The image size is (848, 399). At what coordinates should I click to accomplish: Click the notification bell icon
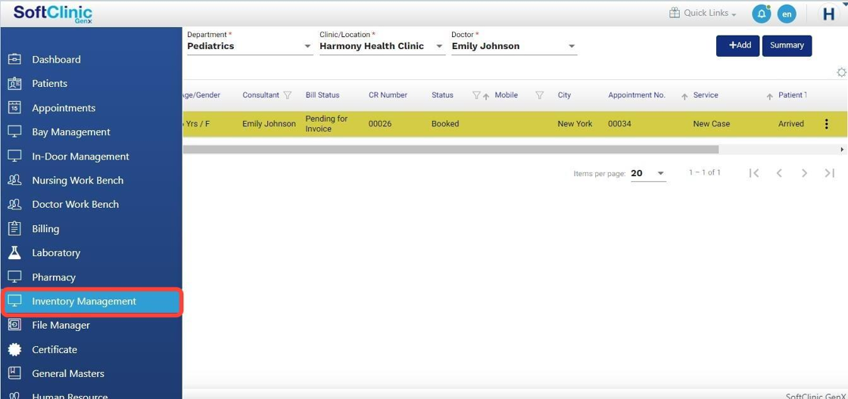761,14
